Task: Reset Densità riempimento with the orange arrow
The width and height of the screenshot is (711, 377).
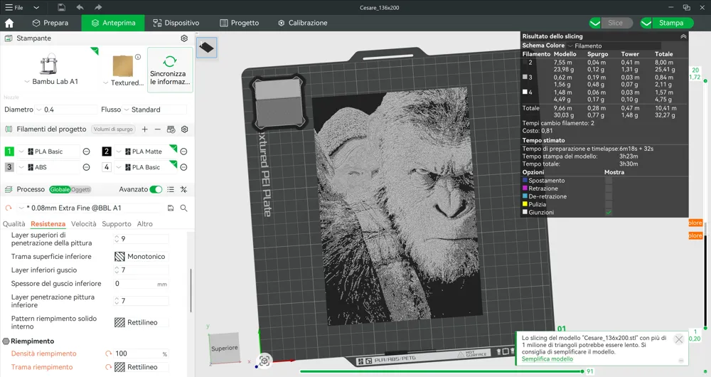Action: [108, 354]
